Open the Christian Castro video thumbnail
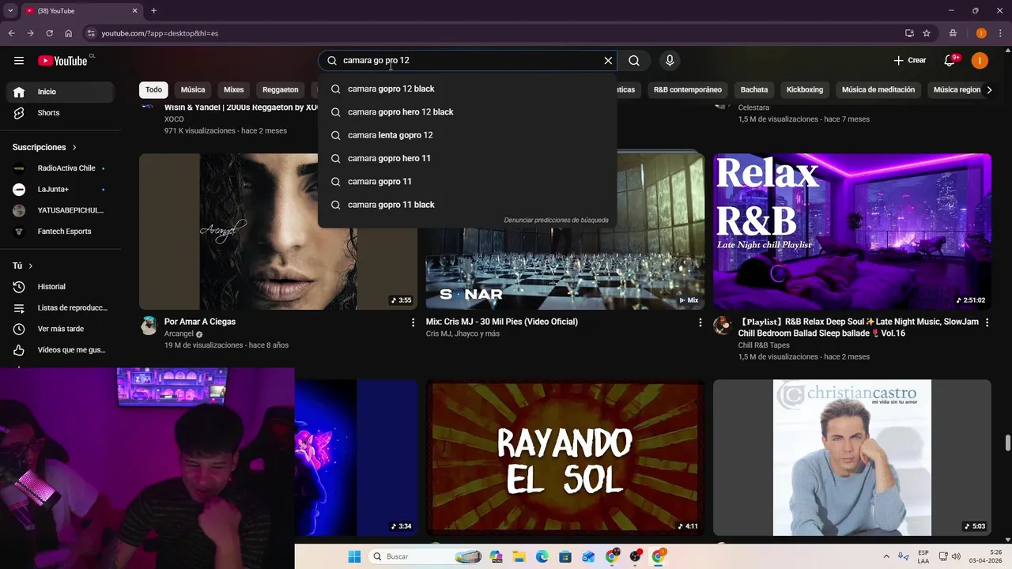Viewport: 1012px width, 569px height. [x=852, y=458]
